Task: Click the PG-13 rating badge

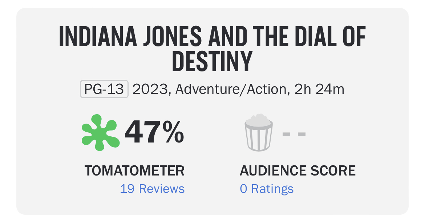Action: [104, 89]
